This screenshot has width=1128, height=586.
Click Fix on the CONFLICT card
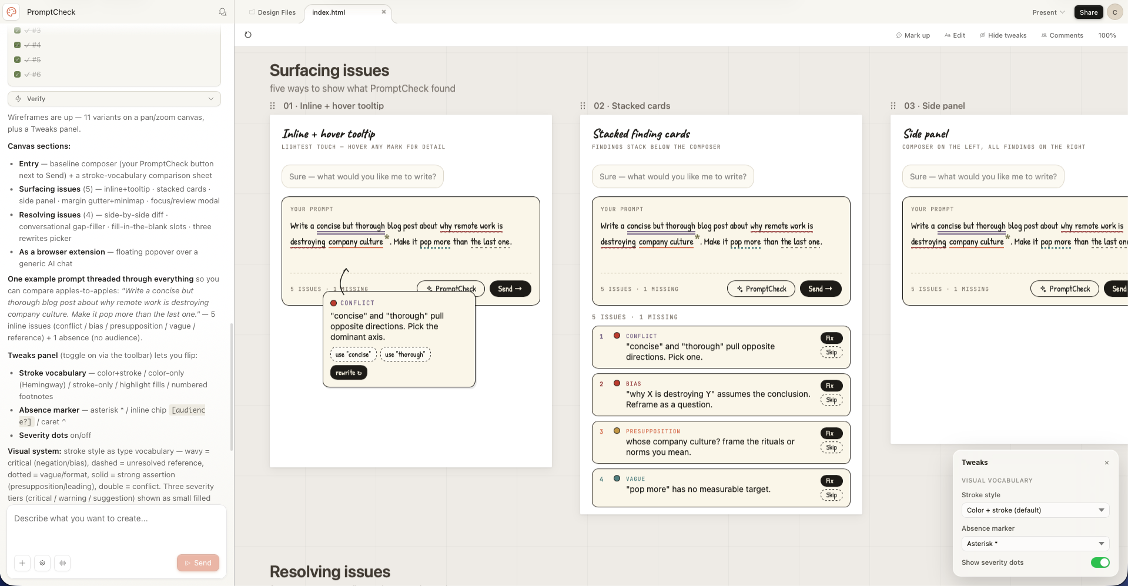tap(831, 338)
